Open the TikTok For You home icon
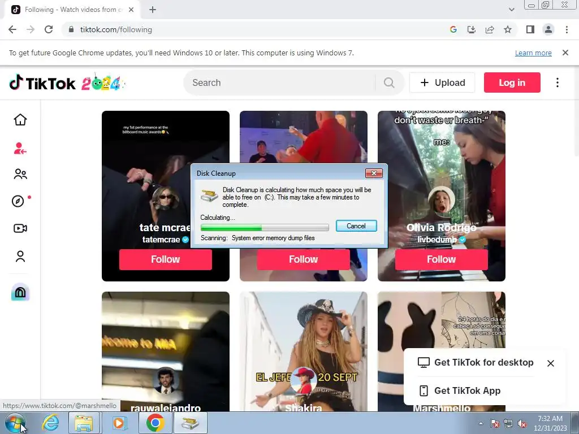The height and width of the screenshot is (434, 579). [x=20, y=120]
